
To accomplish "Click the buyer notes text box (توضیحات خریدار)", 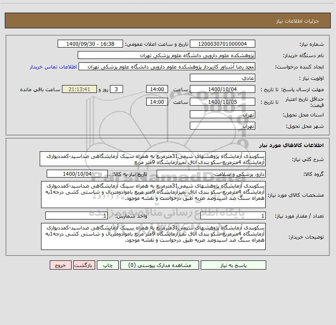I will coord(153,236).
